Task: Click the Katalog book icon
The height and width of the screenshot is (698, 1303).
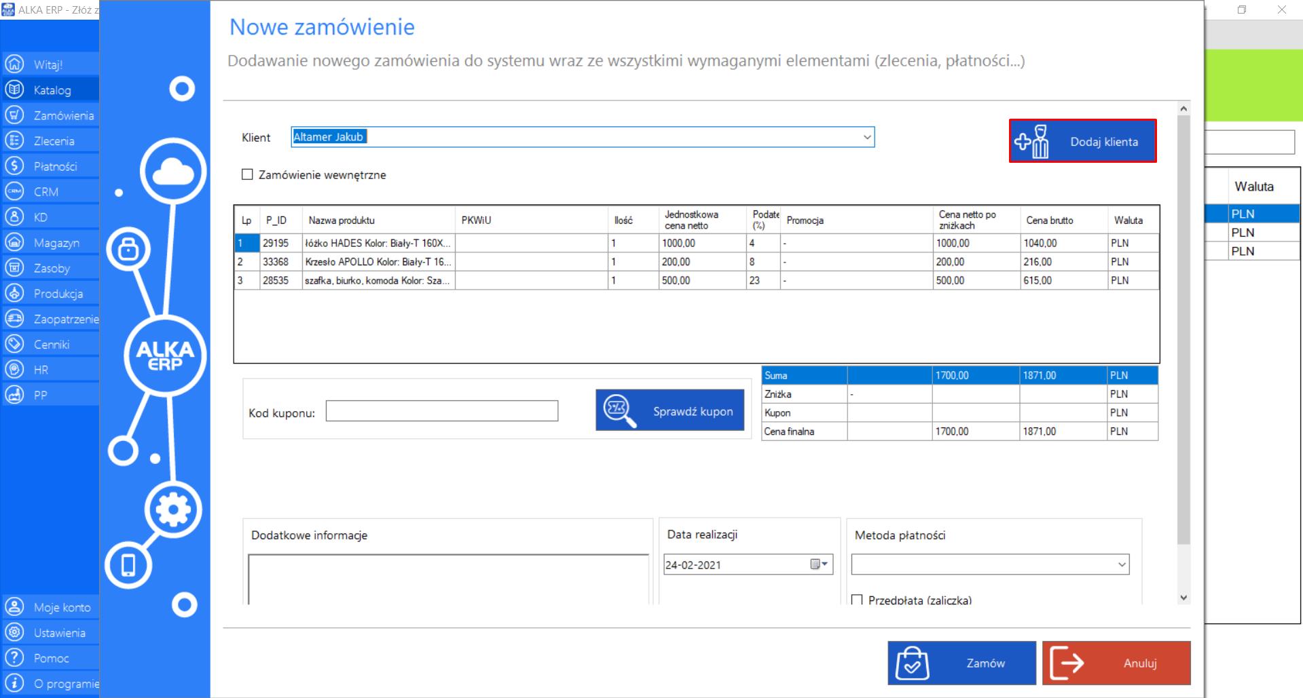Action: (x=14, y=90)
